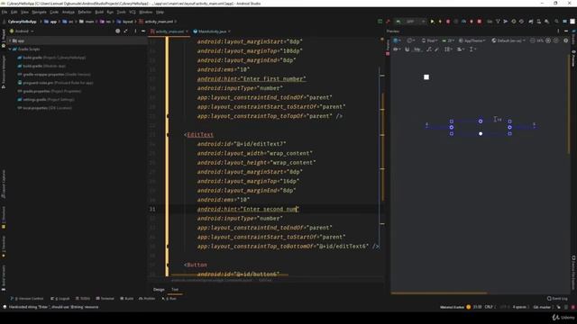The height and width of the screenshot is (324, 577).
Task: Run the app with the green play icon
Action: coord(432,22)
